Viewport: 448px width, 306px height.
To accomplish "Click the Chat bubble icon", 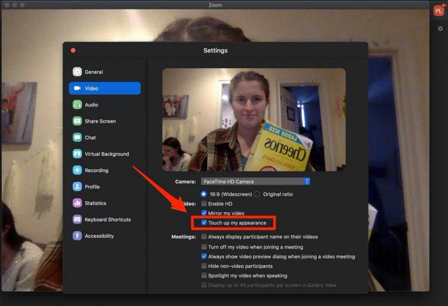I will click(x=77, y=137).
